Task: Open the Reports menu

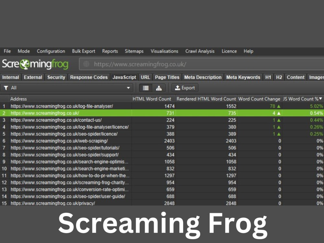Action: coord(110,51)
